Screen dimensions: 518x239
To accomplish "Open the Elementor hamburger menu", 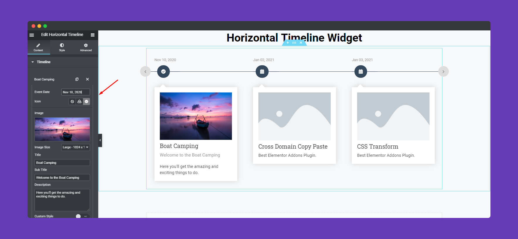I will pyautogui.click(x=32, y=35).
